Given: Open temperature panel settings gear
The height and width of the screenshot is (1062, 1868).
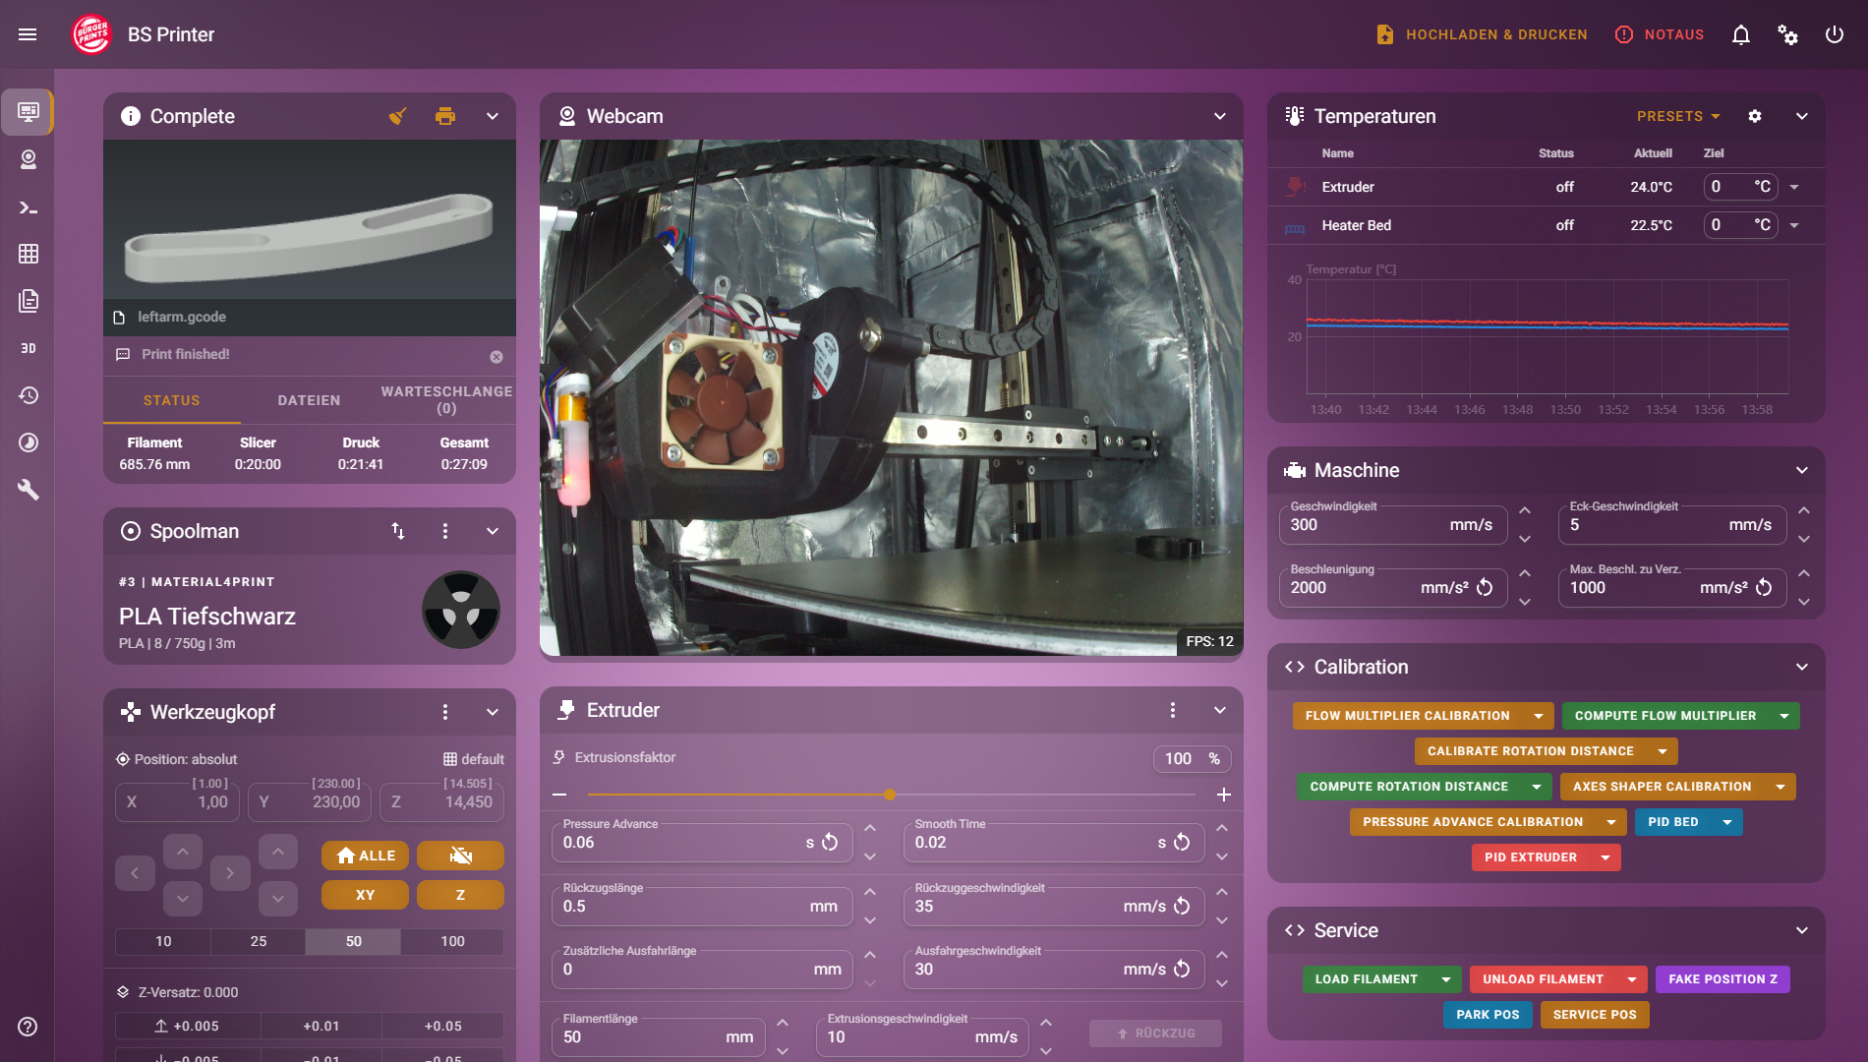Looking at the screenshot, I should 1754,116.
